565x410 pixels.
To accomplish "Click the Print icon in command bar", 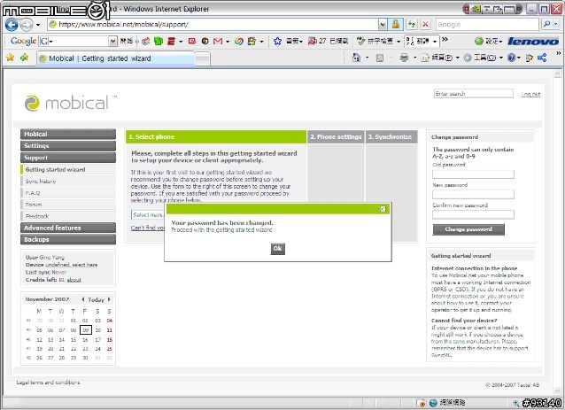I will (405, 58).
